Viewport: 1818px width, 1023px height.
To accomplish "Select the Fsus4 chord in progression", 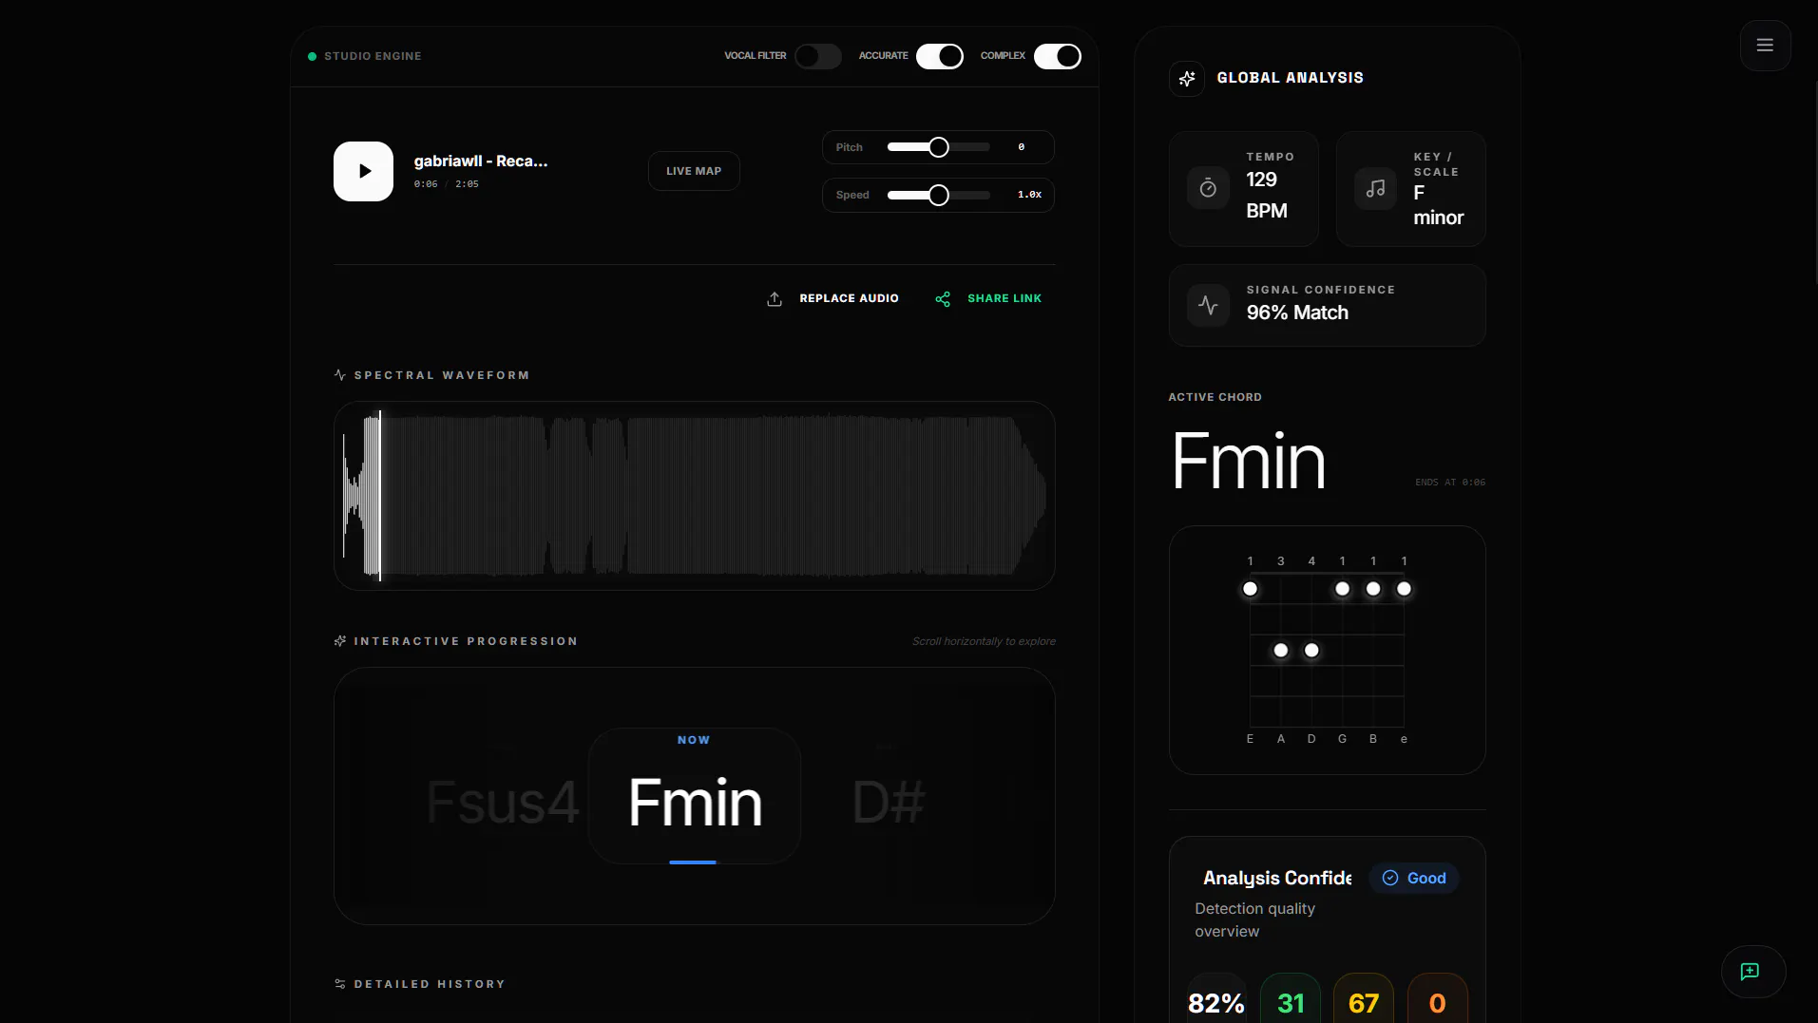I will (x=502, y=802).
